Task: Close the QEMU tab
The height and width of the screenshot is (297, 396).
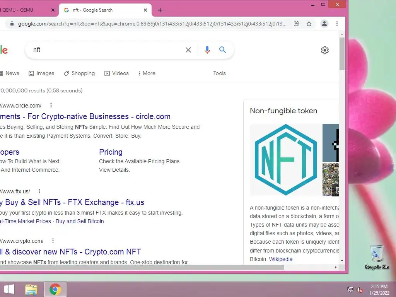Action: pyautogui.click(x=53, y=10)
